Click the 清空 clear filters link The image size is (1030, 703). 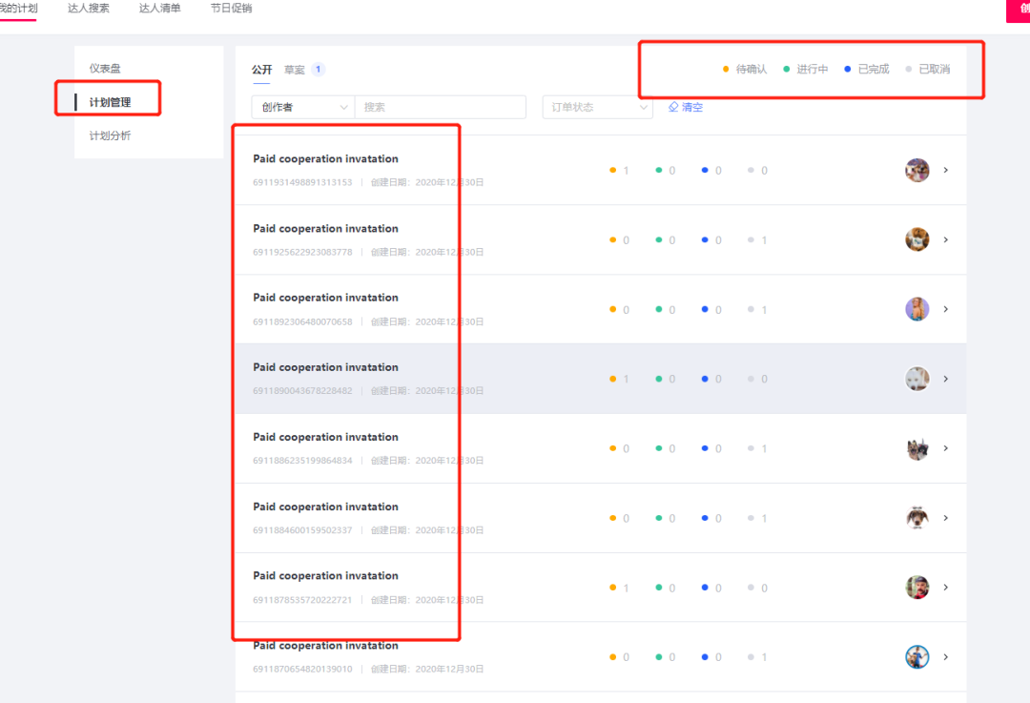click(686, 108)
